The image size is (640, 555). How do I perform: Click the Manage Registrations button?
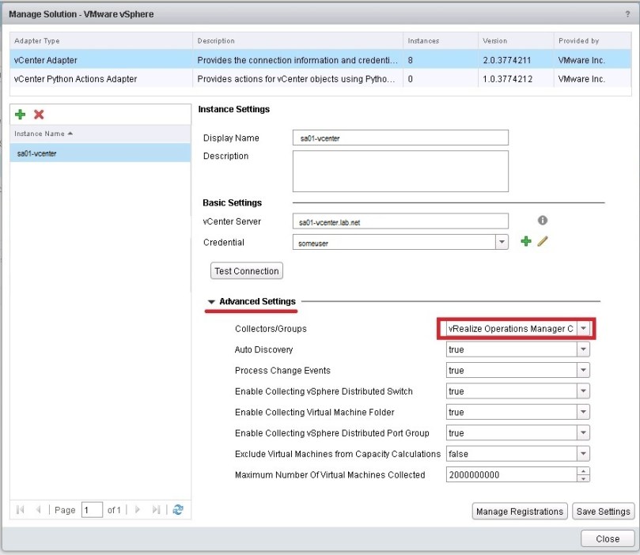coord(520,512)
